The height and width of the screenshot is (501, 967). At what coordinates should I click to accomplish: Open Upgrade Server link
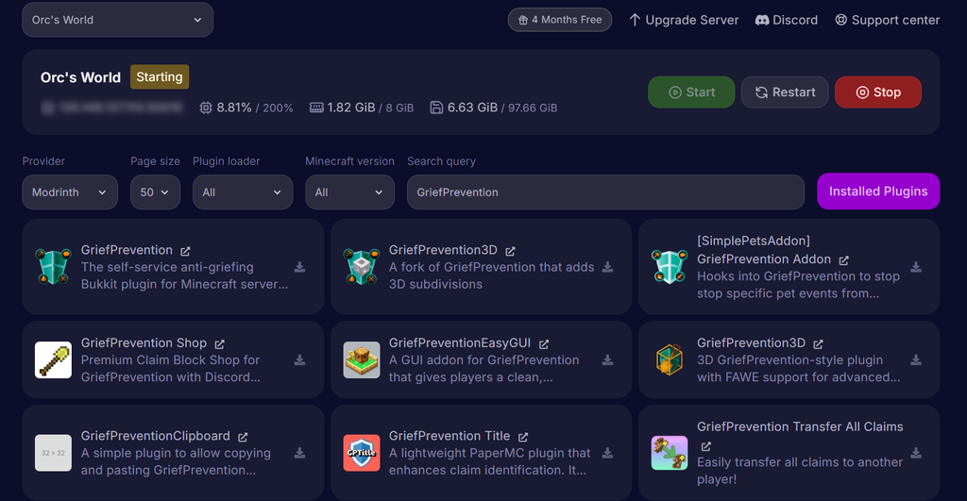(x=684, y=20)
